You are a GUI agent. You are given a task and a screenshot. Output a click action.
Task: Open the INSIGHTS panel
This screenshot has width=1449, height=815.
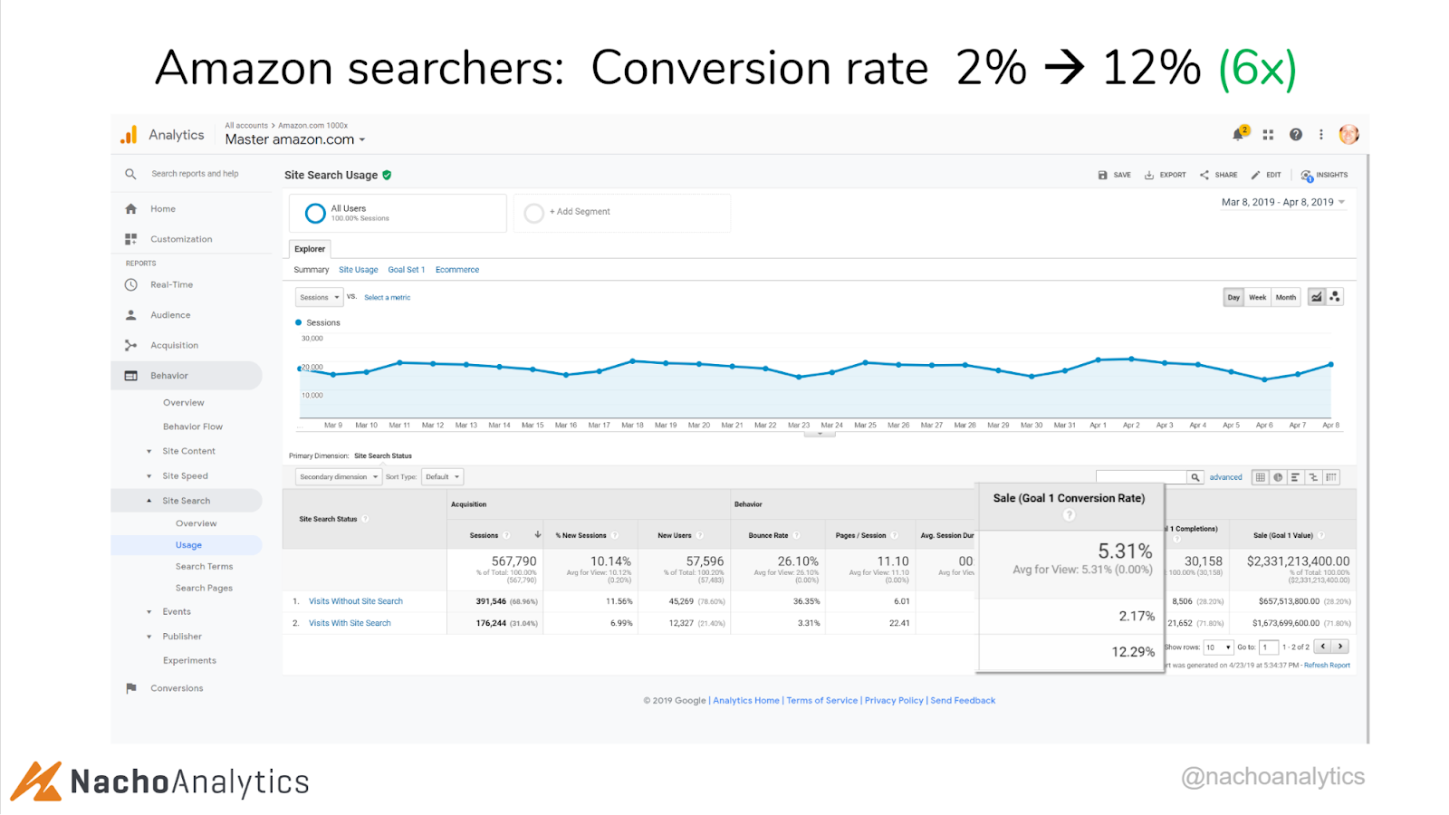tap(1324, 175)
